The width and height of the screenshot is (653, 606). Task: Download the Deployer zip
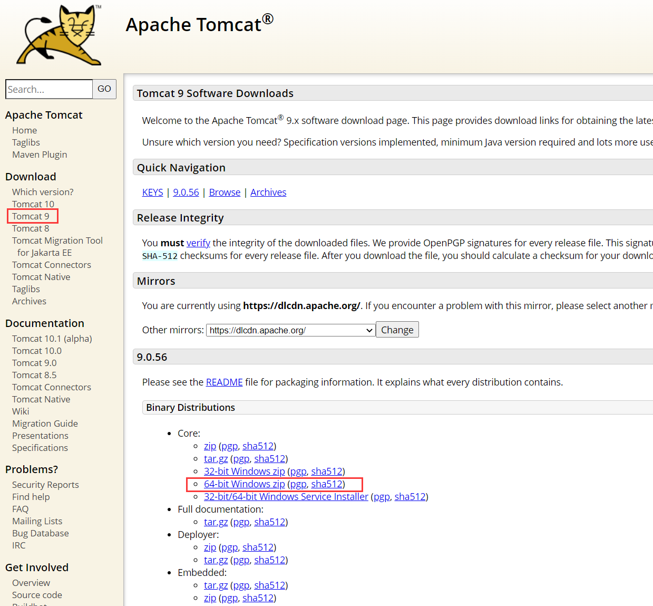click(x=210, y=547)
